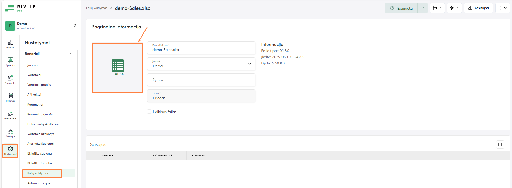Open the Atsargos inventory module
The width and height of the screenshot is (512, 188).
10,133
